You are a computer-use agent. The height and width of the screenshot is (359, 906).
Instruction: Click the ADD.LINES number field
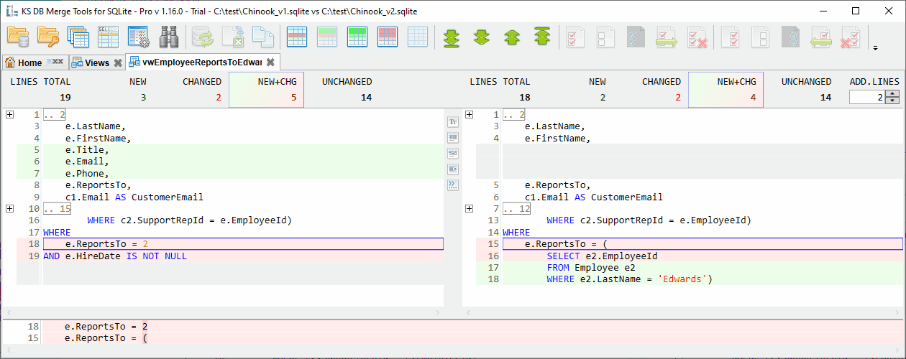click(x=867, y=98)
